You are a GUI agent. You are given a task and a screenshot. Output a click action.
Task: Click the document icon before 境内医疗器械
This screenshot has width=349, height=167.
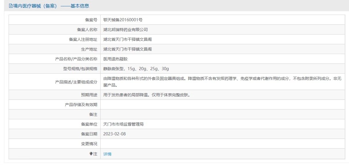click(x=11, y=5)
